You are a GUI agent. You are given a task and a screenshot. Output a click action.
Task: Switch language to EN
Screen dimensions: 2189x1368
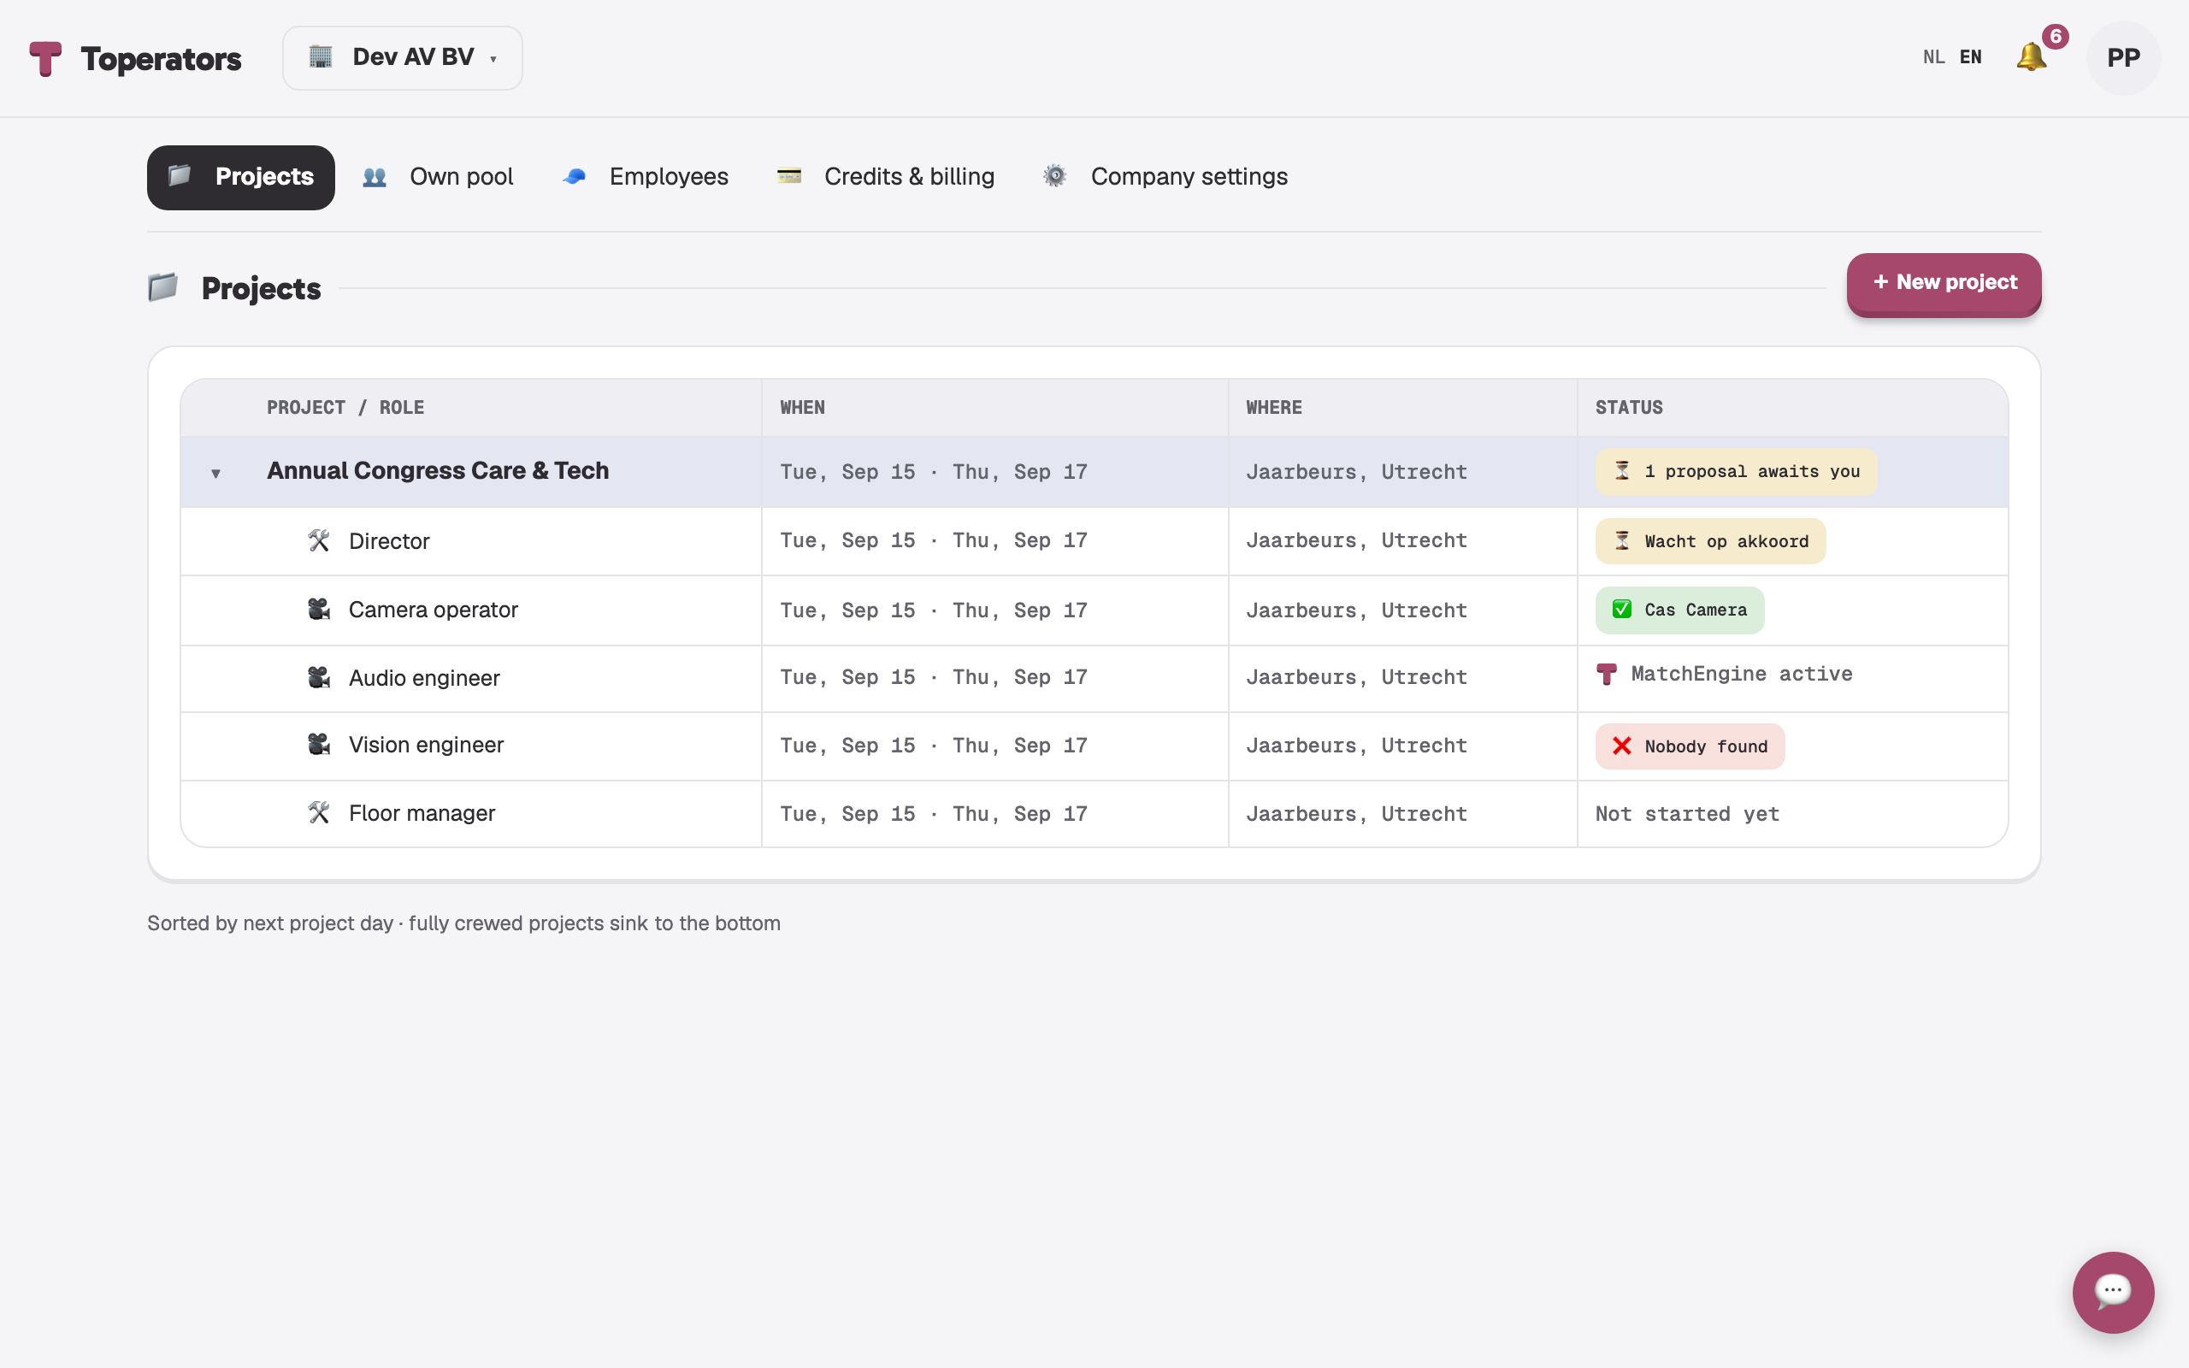point(1970,57)
